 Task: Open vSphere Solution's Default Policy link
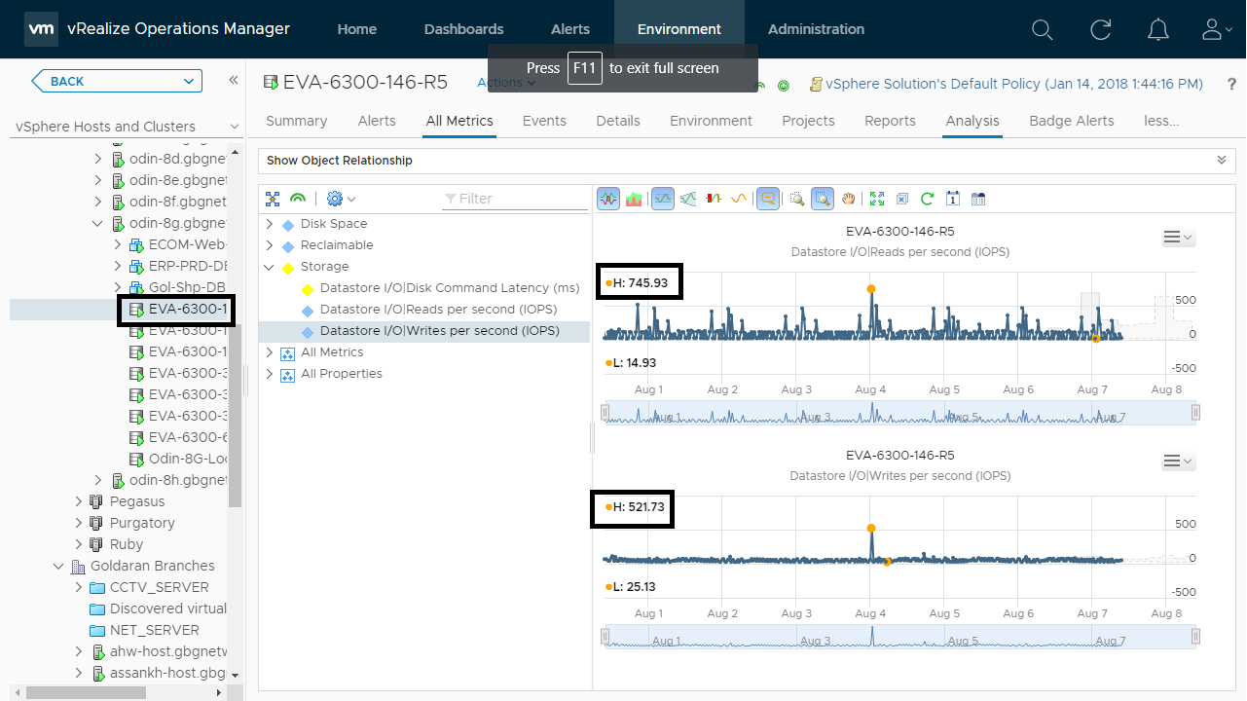point(1013,85)
